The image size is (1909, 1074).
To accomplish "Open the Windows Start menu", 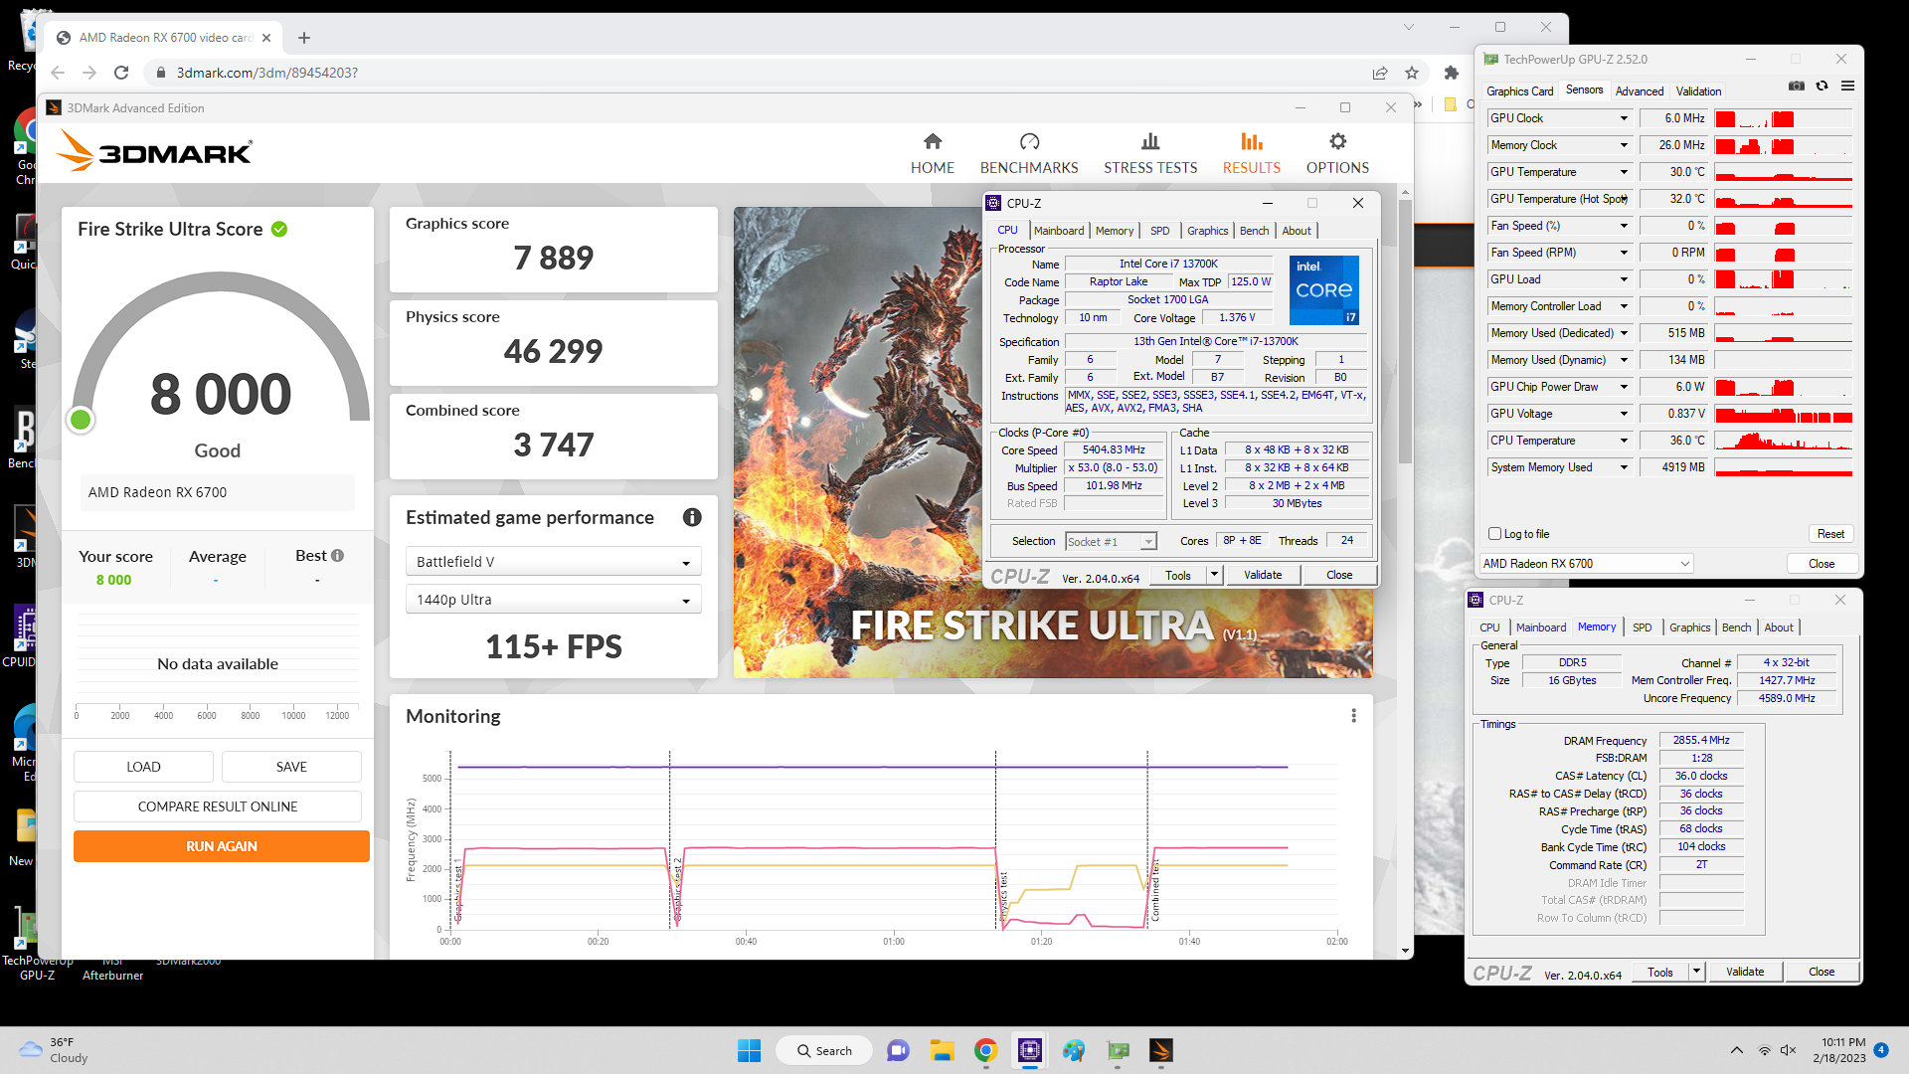I will coord(749,1050).
